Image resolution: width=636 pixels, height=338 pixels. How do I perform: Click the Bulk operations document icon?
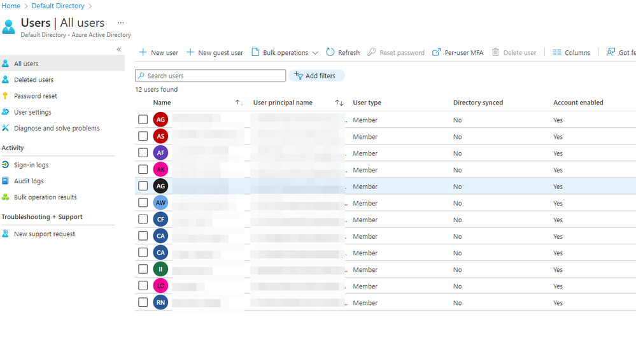pos(255,52)
